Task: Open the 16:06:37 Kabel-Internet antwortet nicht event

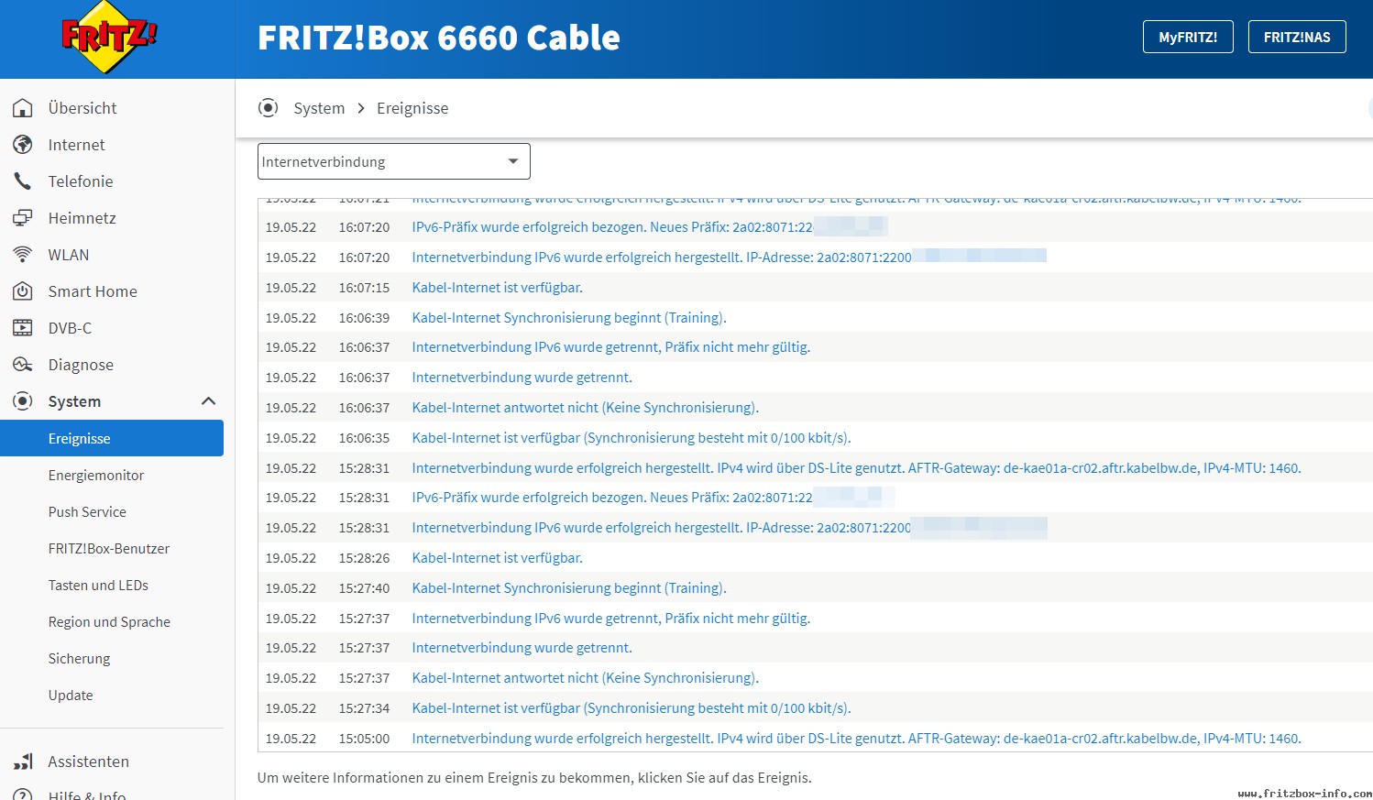Action: point(586,408)
